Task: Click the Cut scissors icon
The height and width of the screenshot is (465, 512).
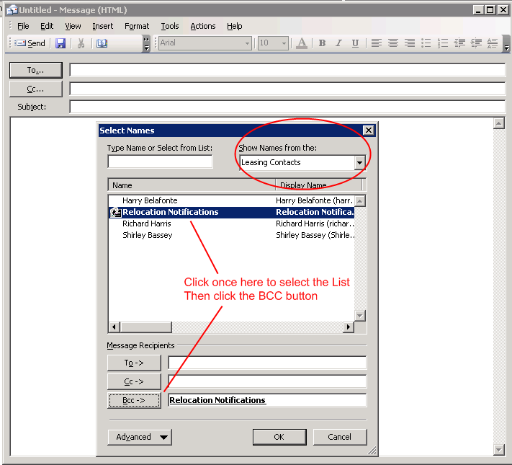Action: point(81,43)
